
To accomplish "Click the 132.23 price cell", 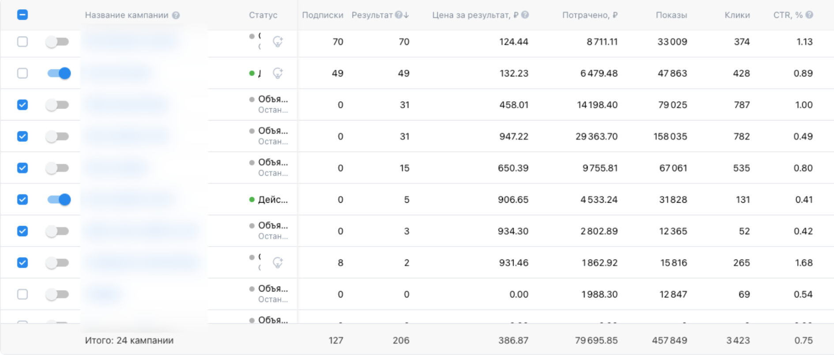I will click(514, 73).
